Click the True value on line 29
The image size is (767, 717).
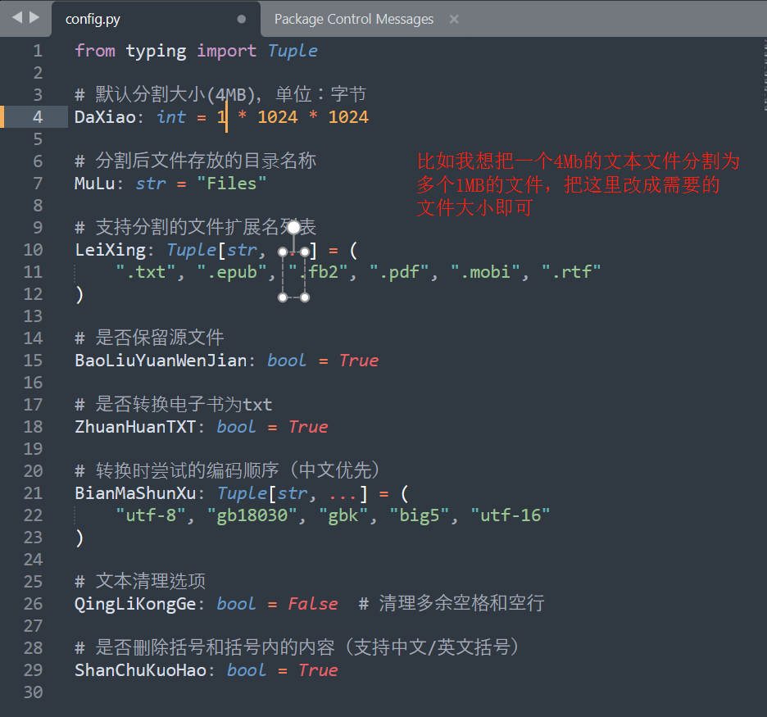tap(318, 670)
